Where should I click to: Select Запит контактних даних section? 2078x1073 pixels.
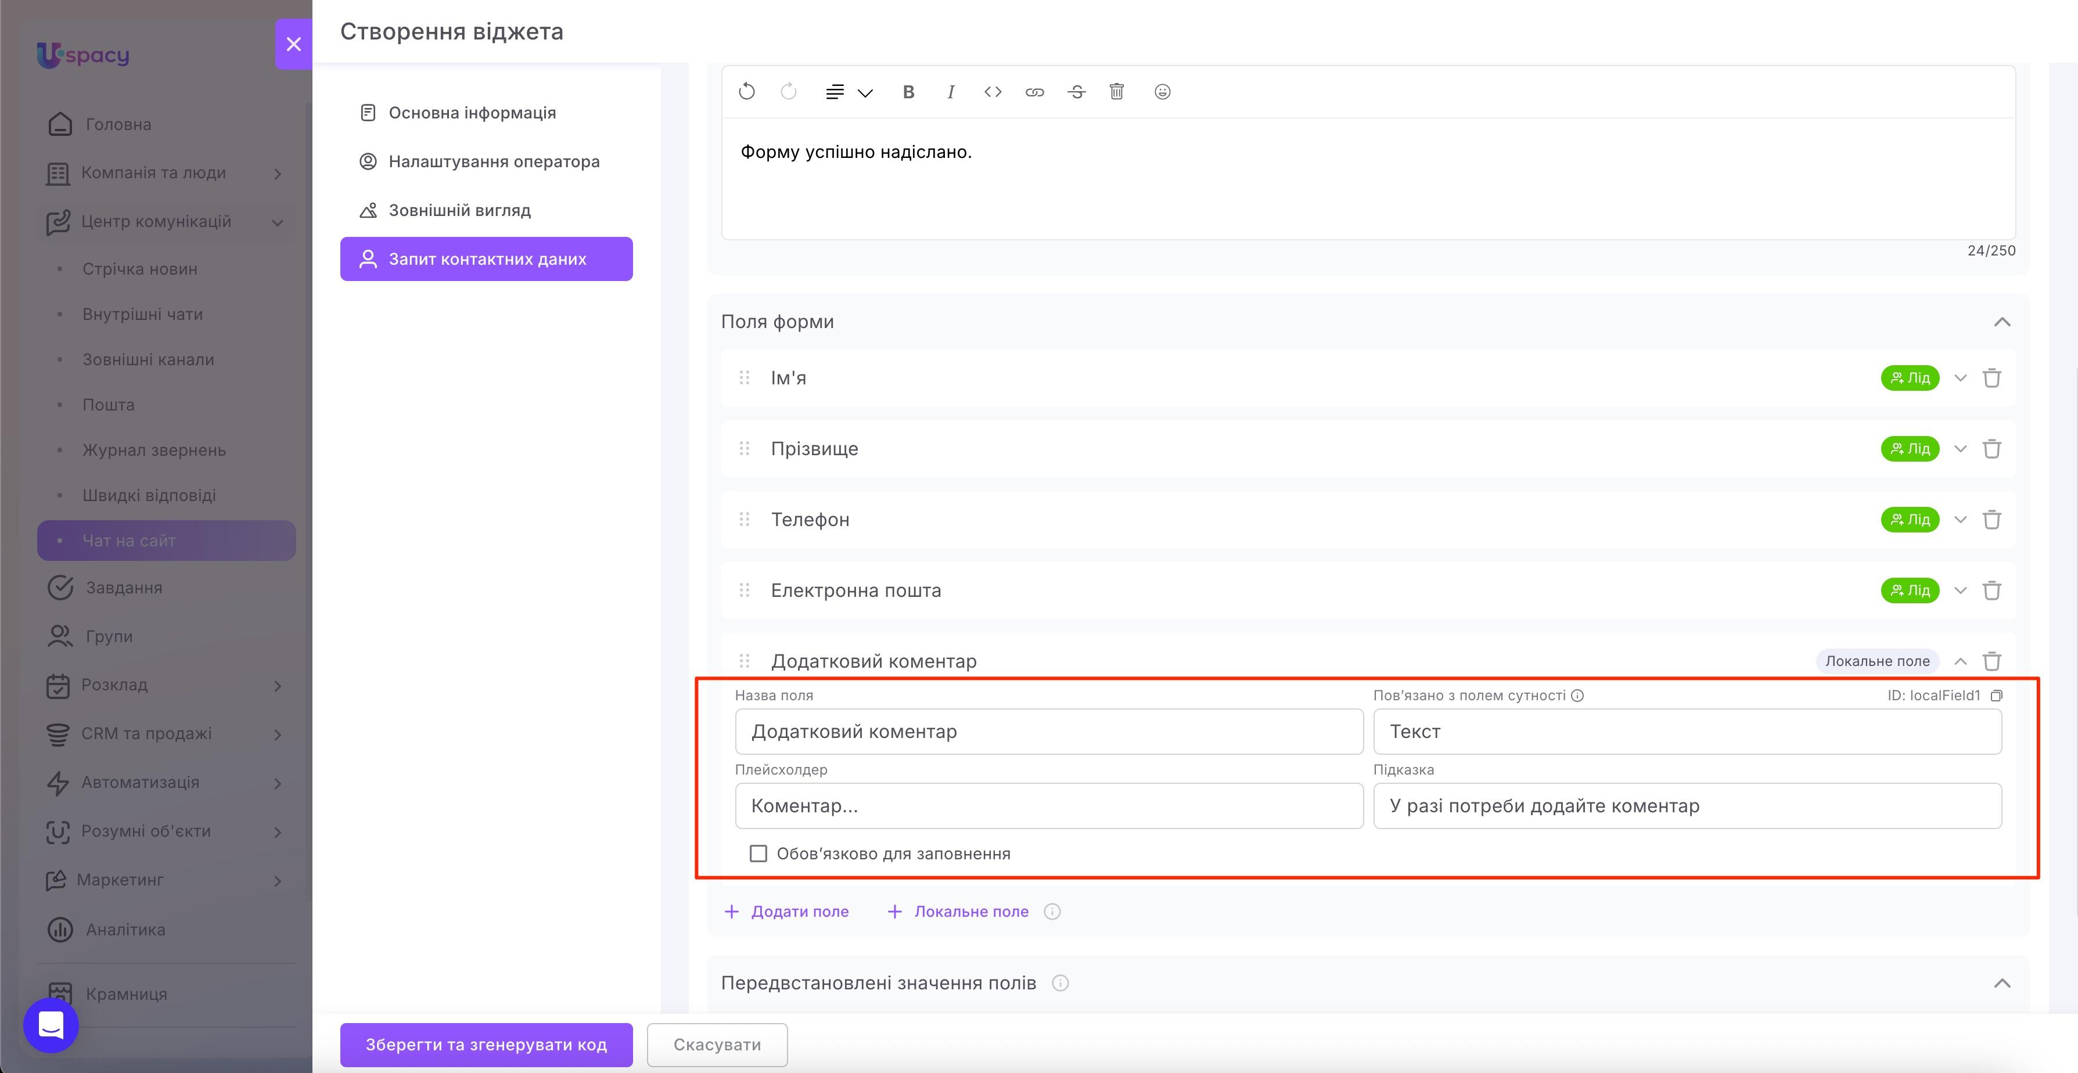[x=487, y=259]
